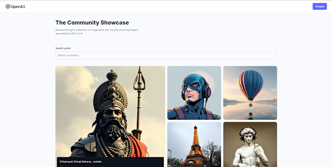The image size is (332, 167).
Task: Click the 'Search posts' label
Action: point(63,48)
